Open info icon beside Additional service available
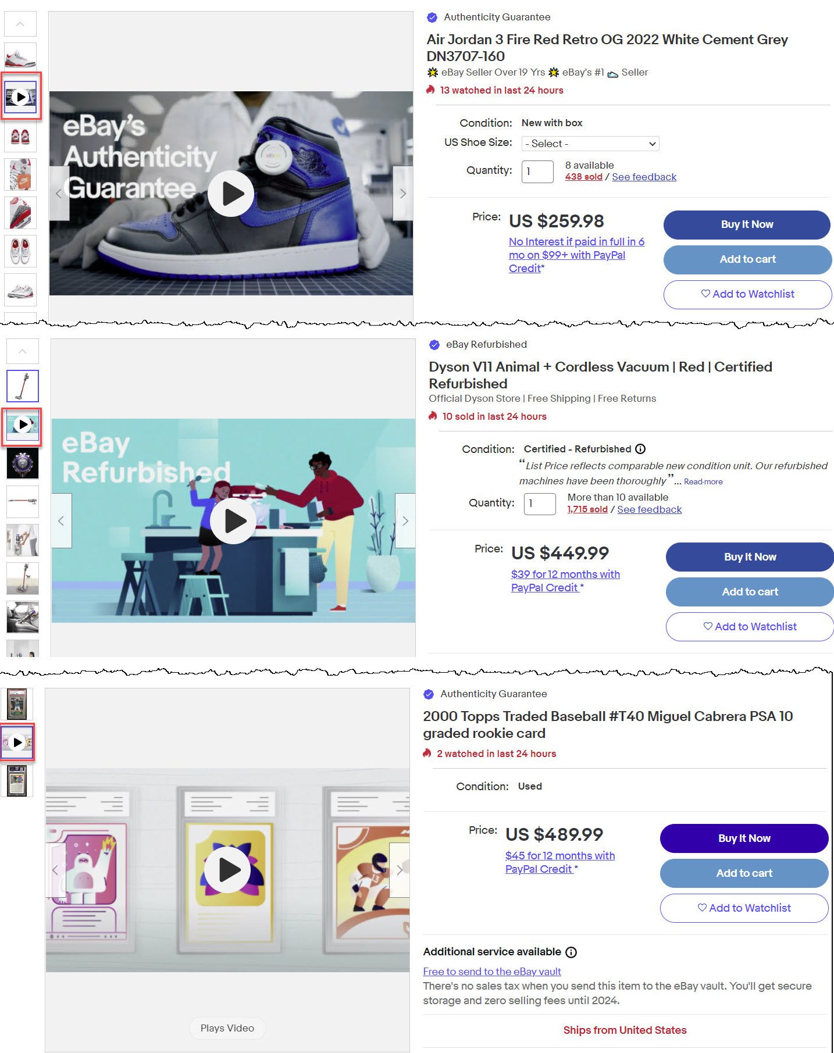Viewport: 834px width, 1053px height. point(571,952)
